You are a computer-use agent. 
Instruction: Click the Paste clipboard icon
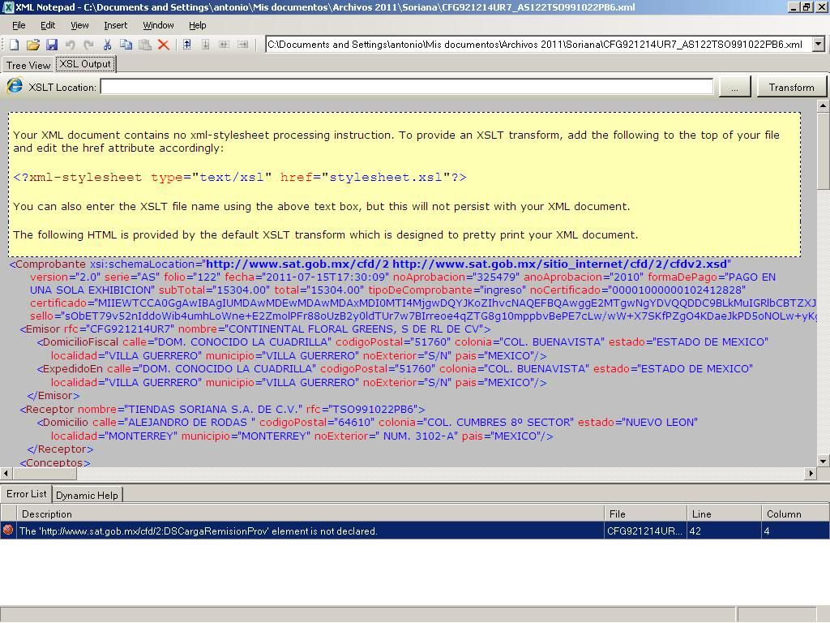pos(144,45)
